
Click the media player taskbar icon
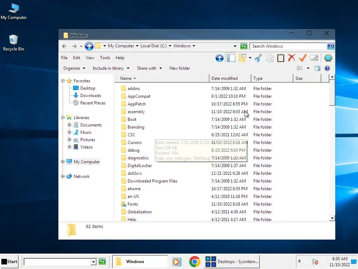pyautogui.click(x=177, y=261)
